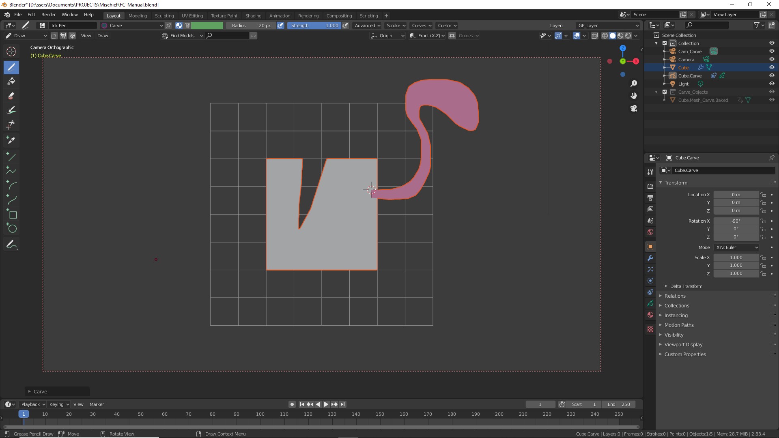Select the Eyedropper tool

point(11,140)
